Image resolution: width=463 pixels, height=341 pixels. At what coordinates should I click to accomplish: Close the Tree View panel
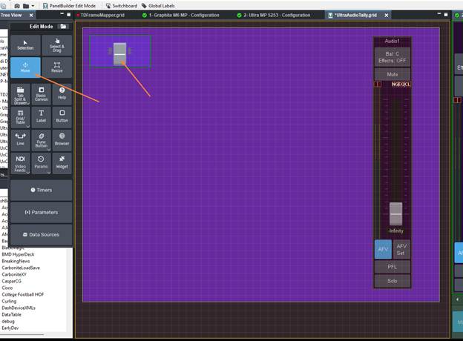(x=31, y=15)
